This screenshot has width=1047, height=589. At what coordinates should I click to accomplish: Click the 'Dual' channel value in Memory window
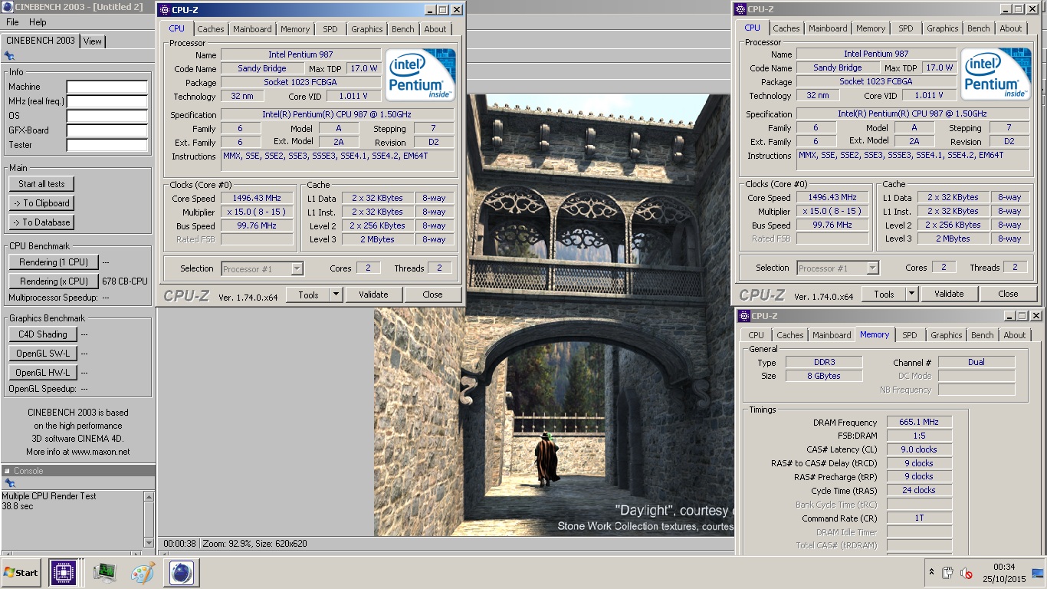click(976, 362)
